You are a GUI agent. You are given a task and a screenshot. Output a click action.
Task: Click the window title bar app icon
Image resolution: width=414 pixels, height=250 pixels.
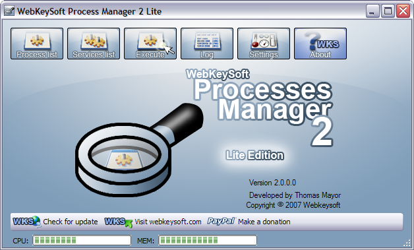9,11
